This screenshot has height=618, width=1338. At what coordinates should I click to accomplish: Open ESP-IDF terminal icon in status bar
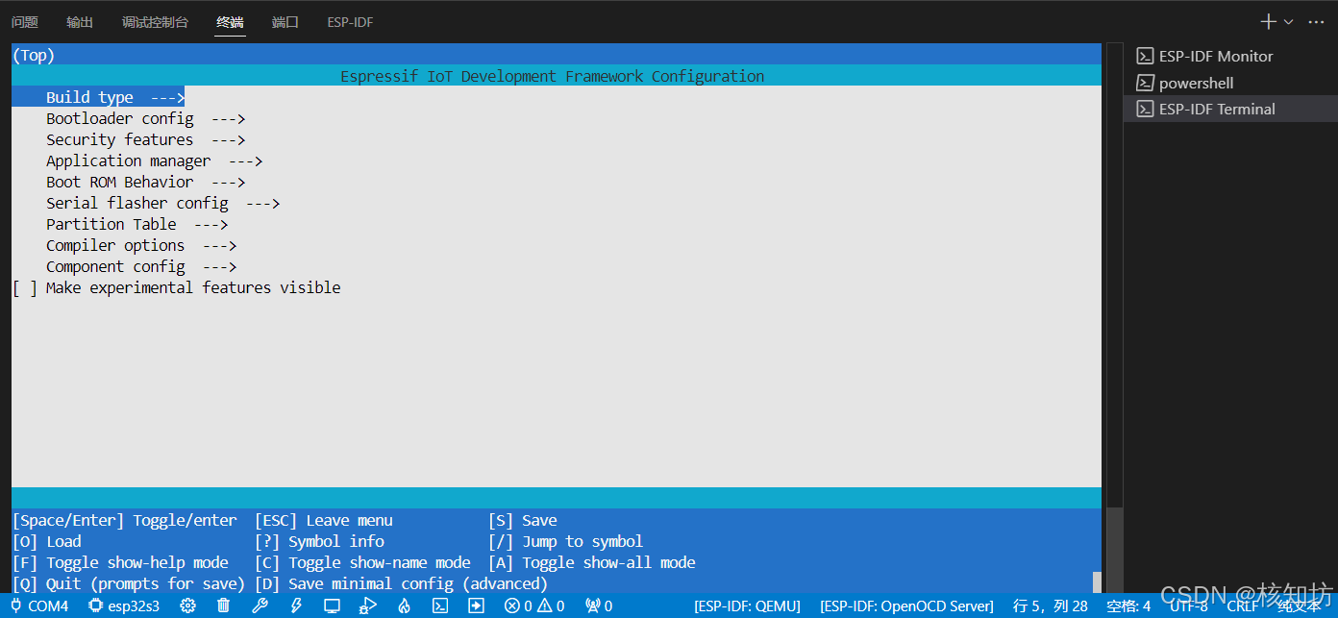(x=439, y=606)
